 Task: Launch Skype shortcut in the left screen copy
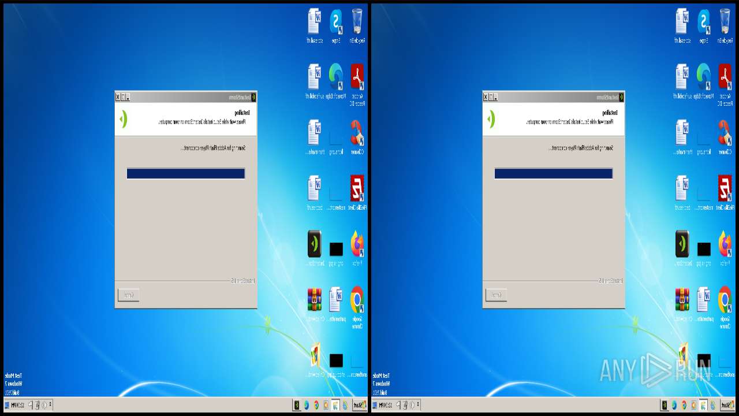click(x=336, y=25)
